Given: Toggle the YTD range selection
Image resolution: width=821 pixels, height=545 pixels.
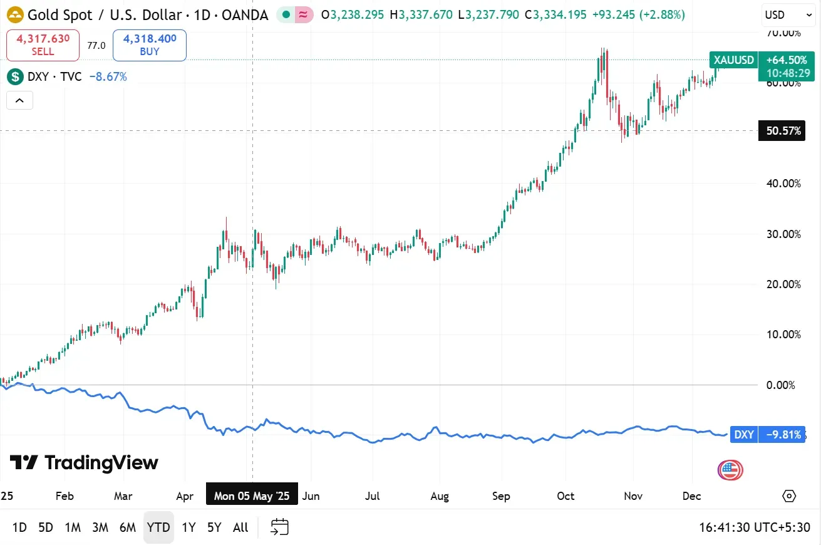Looking at the screenshot, I should click(158, 527).
